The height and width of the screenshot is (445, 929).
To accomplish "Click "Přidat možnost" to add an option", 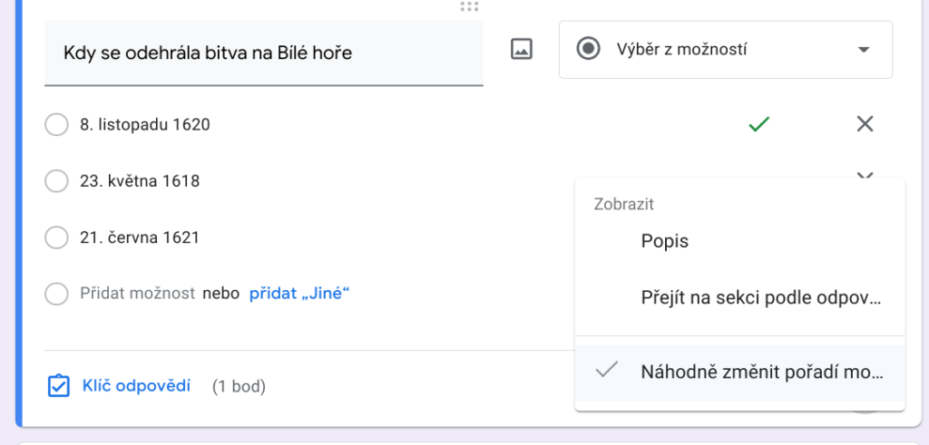I will click(x=137, y=294).
